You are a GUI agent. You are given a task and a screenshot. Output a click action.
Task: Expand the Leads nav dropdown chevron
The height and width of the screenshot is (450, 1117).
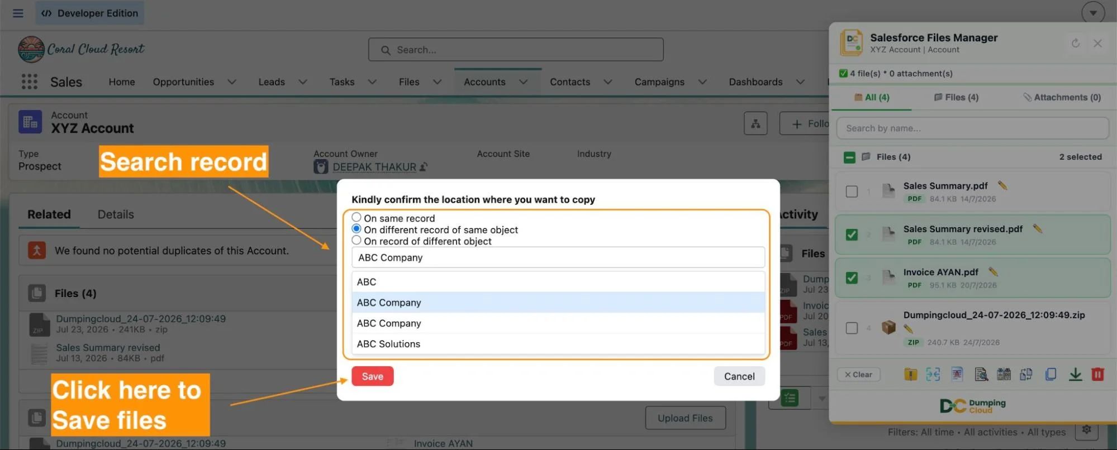303,82
